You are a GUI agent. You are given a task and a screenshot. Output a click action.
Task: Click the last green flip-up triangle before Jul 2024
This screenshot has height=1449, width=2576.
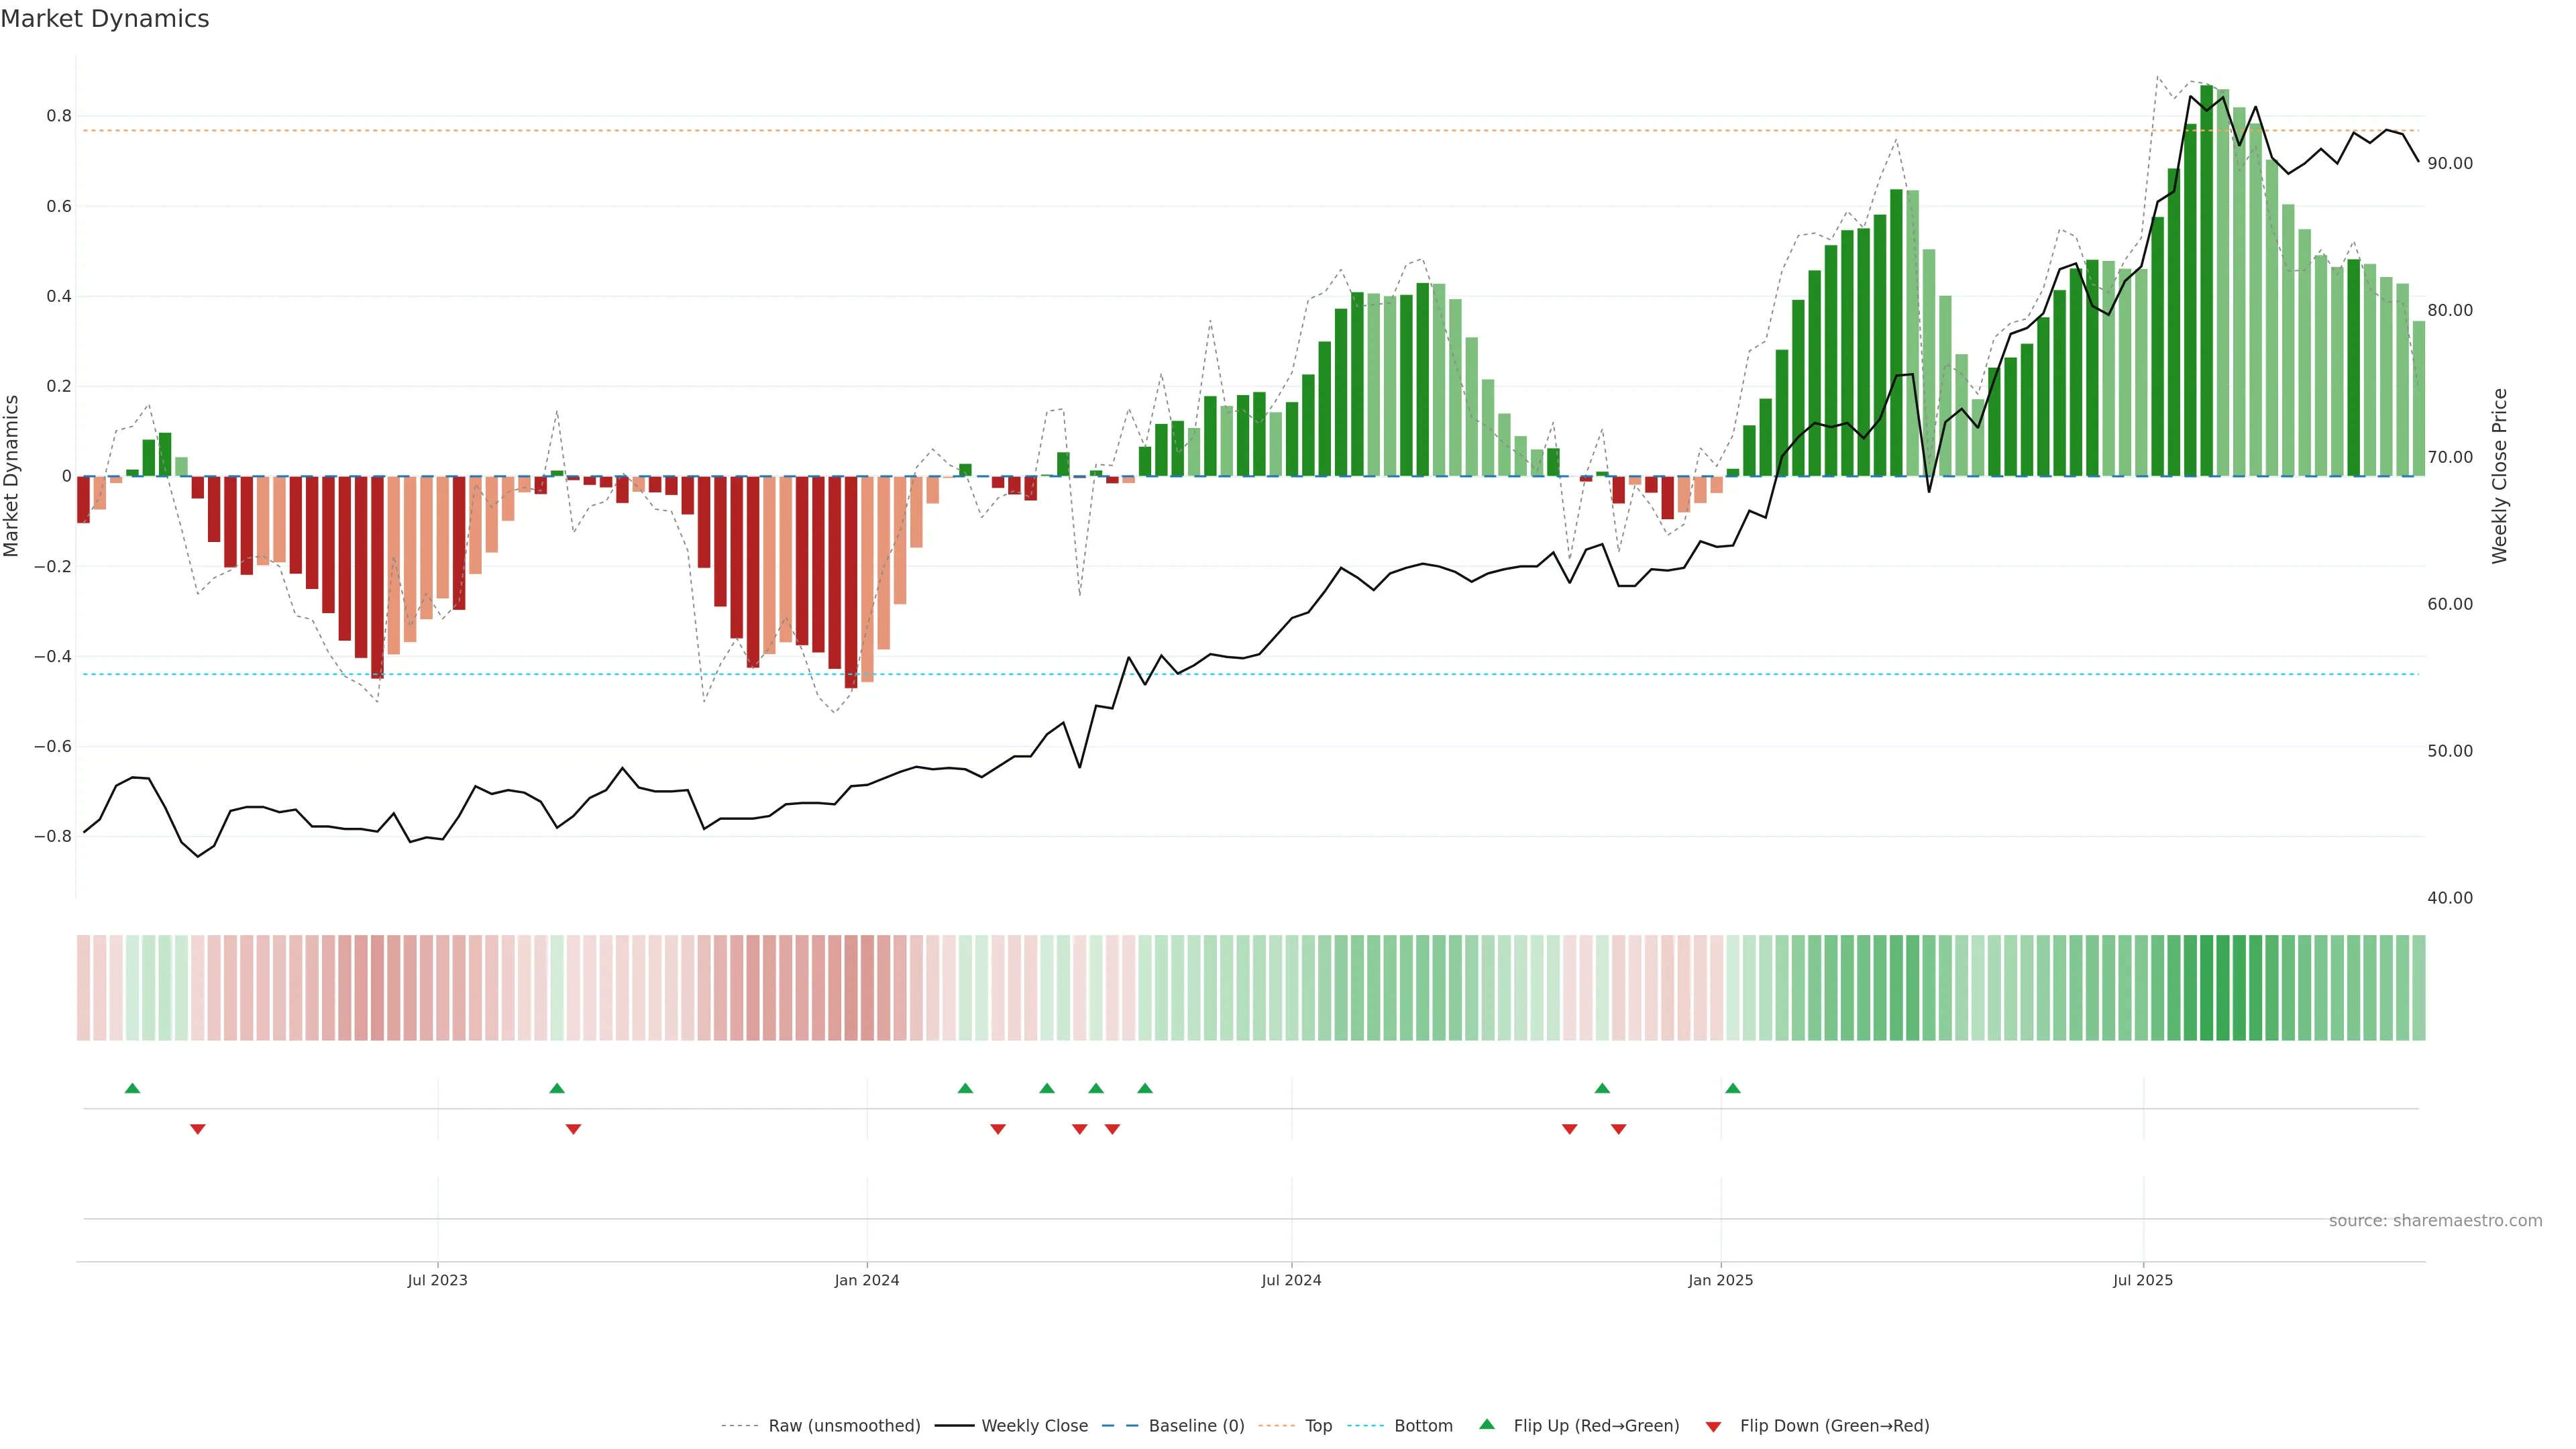(x=1145, y=1088)
